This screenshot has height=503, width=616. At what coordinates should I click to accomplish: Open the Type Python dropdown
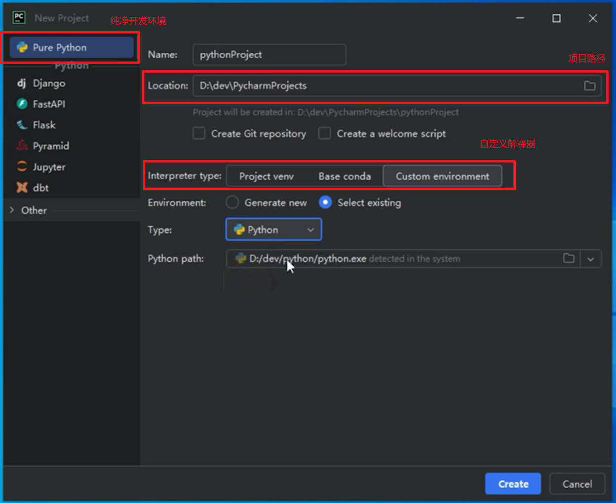pyautogui.click(x=273, y=230)
